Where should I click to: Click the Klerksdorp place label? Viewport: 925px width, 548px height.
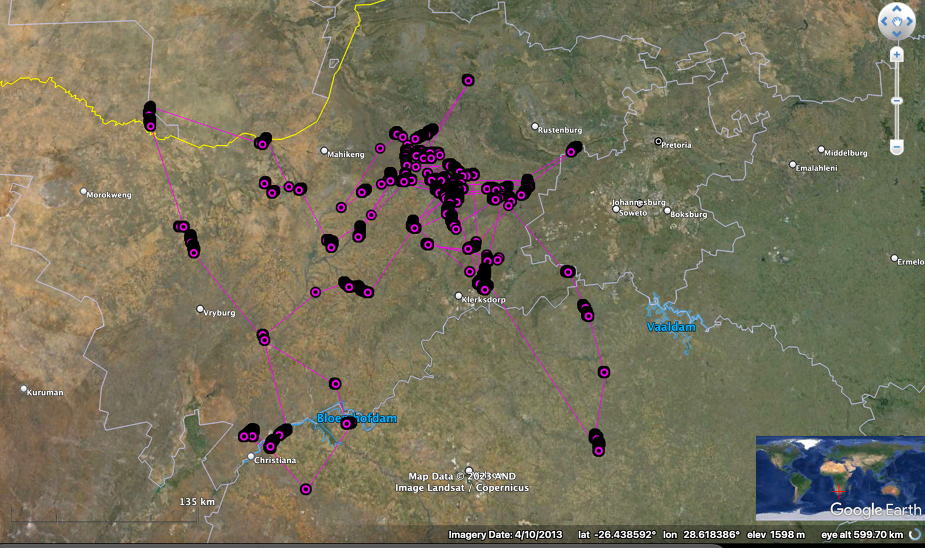[483, 300]
